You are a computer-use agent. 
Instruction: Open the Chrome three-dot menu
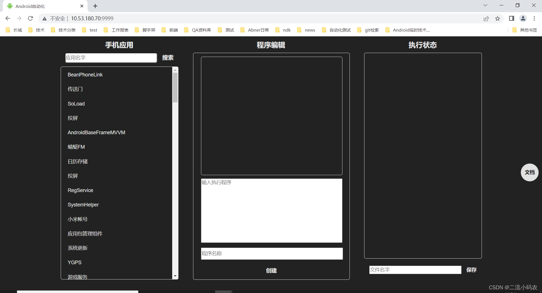pos(534,18)
